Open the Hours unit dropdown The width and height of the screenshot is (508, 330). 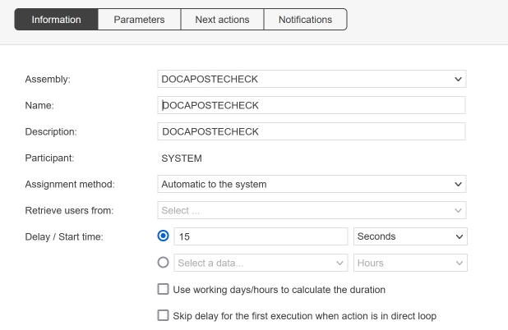[410, 263]
